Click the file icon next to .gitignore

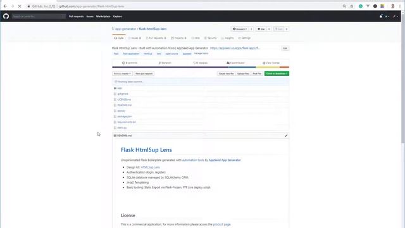coord(115,94)
